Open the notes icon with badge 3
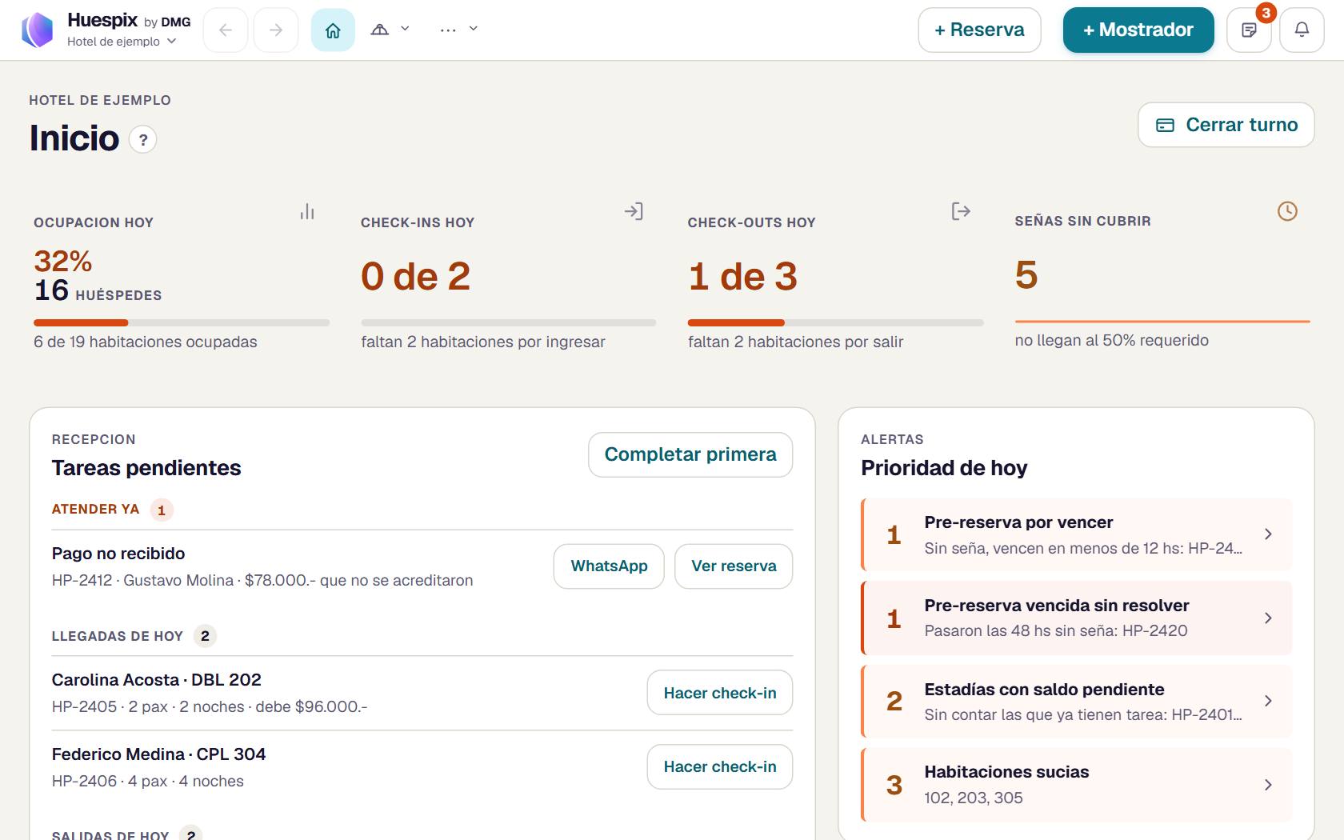 pos(1249,30)
